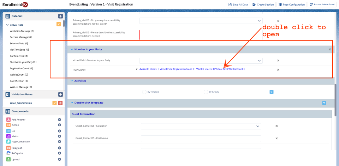Click the Save All Data button

point(238,5)
